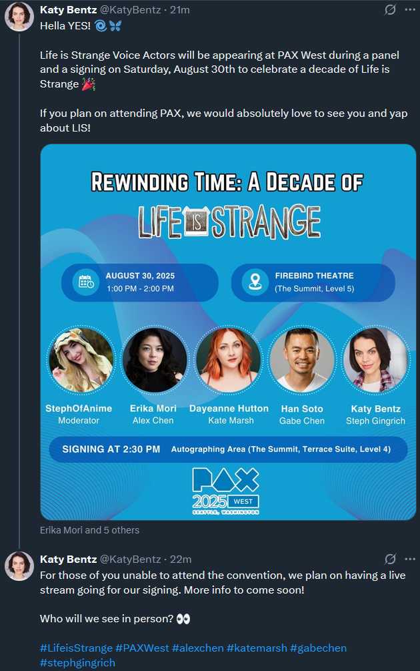Open Katy Bentz name on first tweet
The width and height of the screenshot is (420, 671).
click(69, 9)
